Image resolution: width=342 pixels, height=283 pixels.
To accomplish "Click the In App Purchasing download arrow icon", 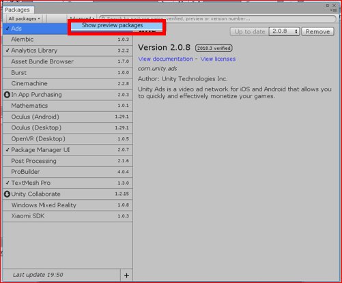I will [7, 95].
